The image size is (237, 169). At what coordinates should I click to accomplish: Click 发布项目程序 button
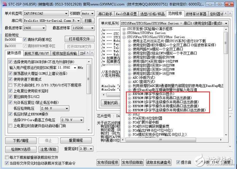(x=108, y=163)
